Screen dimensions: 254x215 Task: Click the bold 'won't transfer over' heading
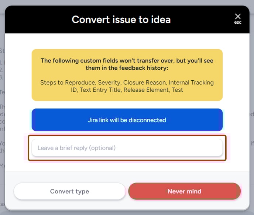tap(127, 64)
